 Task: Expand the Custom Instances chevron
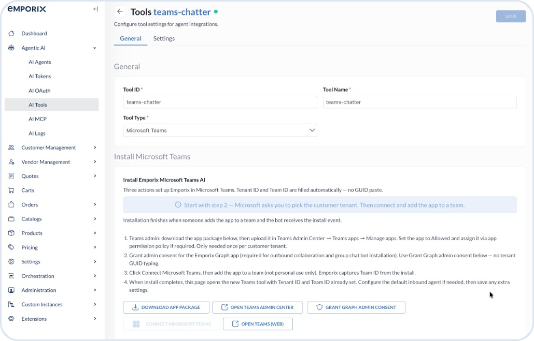pos(95,304)
